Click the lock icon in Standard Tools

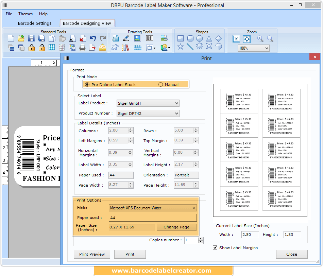coord(32,48)
